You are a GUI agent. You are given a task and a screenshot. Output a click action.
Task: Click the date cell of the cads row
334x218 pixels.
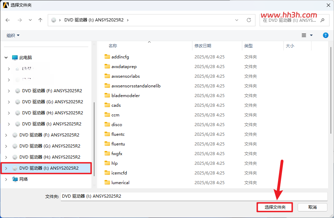[x=209, y=105]
